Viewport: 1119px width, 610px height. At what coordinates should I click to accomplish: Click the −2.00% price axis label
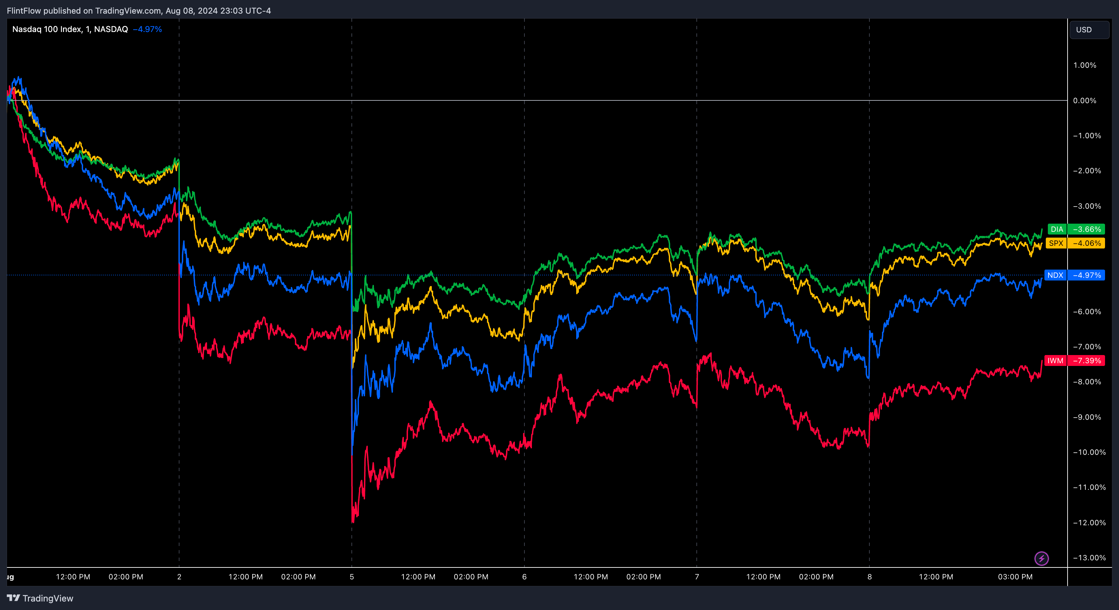tap(1087, 171)
